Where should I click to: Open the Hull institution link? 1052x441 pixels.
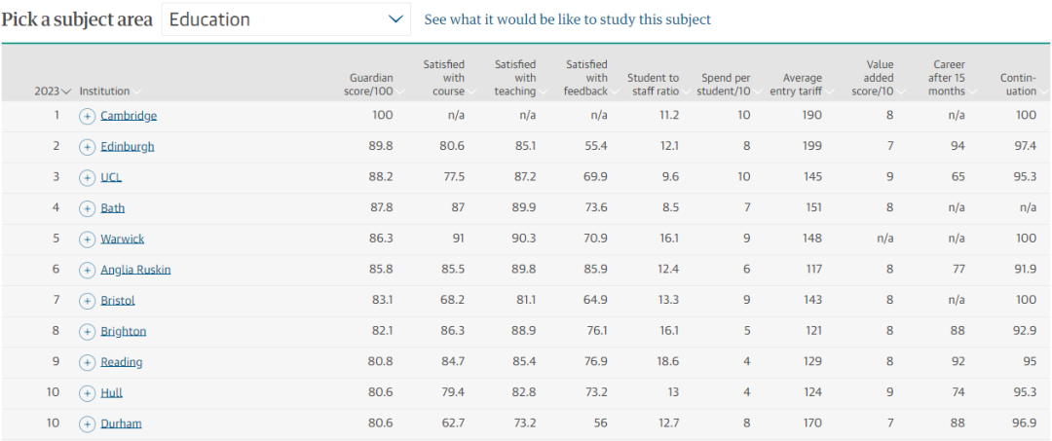111,393
